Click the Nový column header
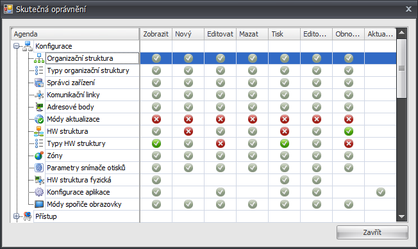Viewport: 418px width, 249px height. point(188,34)
